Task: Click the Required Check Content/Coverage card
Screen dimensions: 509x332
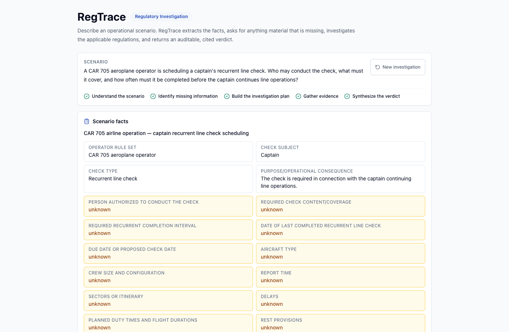Action: tap(340, 206)
